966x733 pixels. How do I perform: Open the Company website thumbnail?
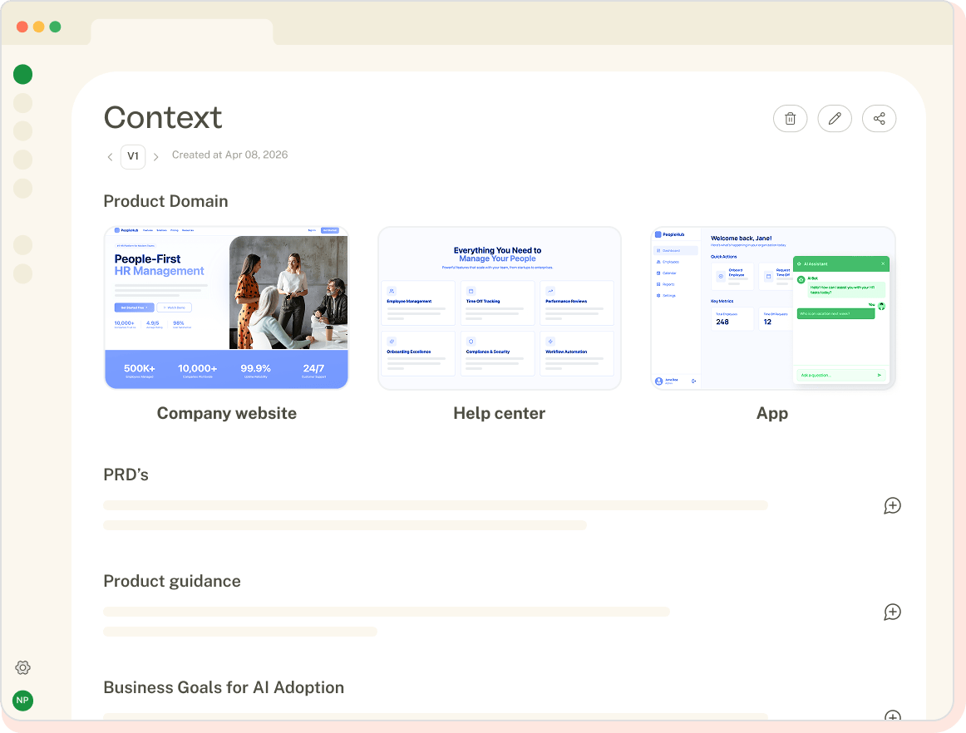coord(226,307)
